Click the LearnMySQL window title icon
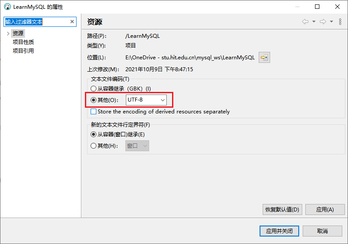 click(7, 7)
